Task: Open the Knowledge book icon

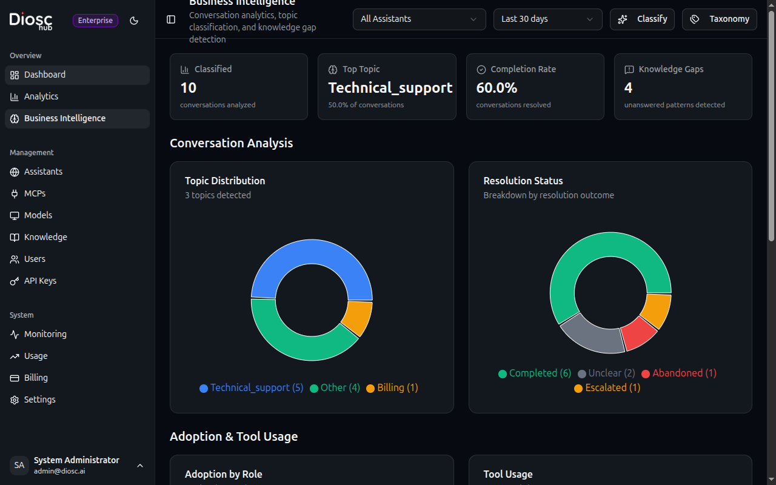Action: coord(14,237)
